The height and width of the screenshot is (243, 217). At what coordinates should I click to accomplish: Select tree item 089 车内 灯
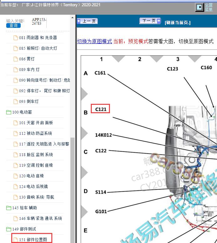pyautogui.click(x=29, y=69)
